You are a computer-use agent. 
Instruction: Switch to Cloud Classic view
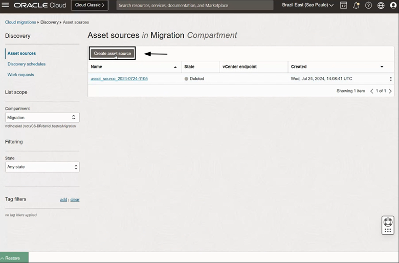[x=90, y=5]
